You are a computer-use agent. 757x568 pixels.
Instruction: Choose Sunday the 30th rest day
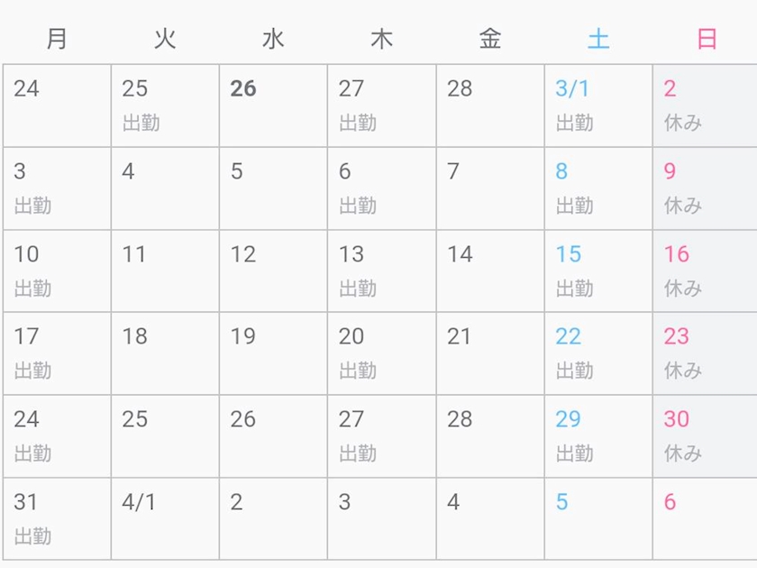(x=705, y=436)
